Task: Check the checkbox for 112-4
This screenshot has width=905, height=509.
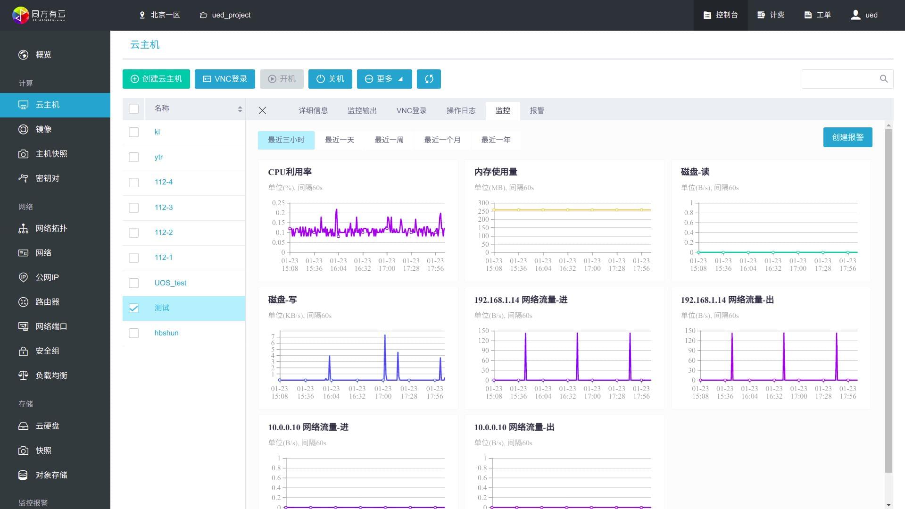Action: [x=134, y=183]
